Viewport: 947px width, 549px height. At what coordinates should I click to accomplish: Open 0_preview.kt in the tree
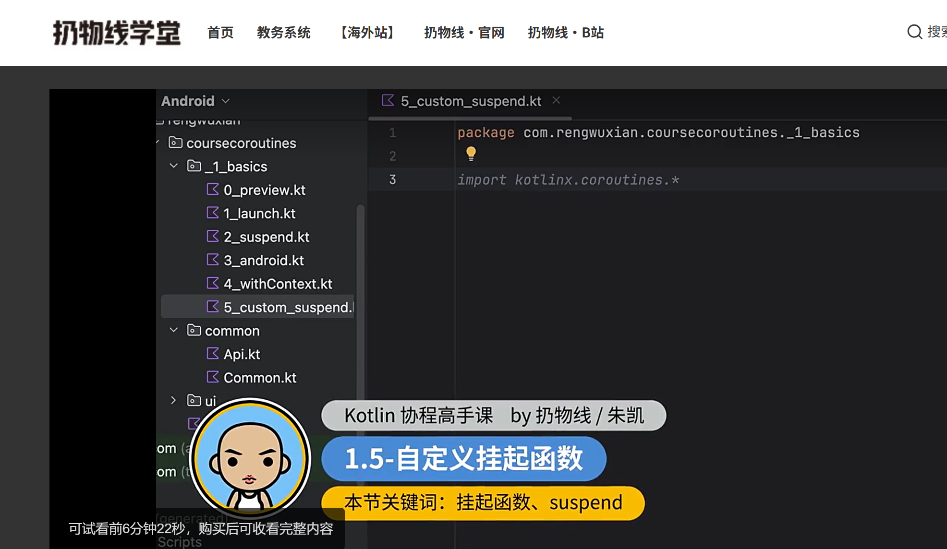(265, 190)
